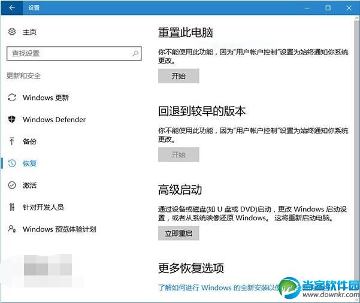The width and height of the screenshot is (360, 303).
Task: Click the Windows 更新 refresh icon
Action: point(12,98)
